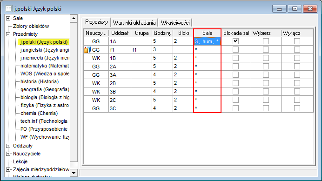The width and height of the screenshot is (322, 181).
Task: Enable Wyłącz checkbox for oddział 1A
Action: (x=297, y=41)
